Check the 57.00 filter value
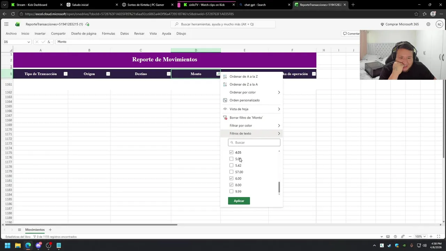 point(231,172)
